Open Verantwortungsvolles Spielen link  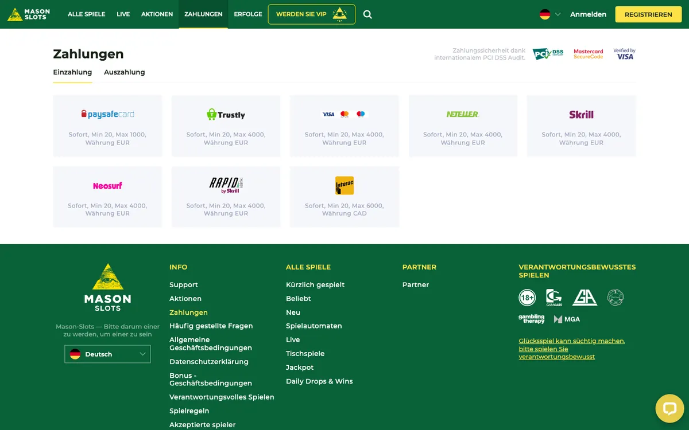click(x=222, y=397)
